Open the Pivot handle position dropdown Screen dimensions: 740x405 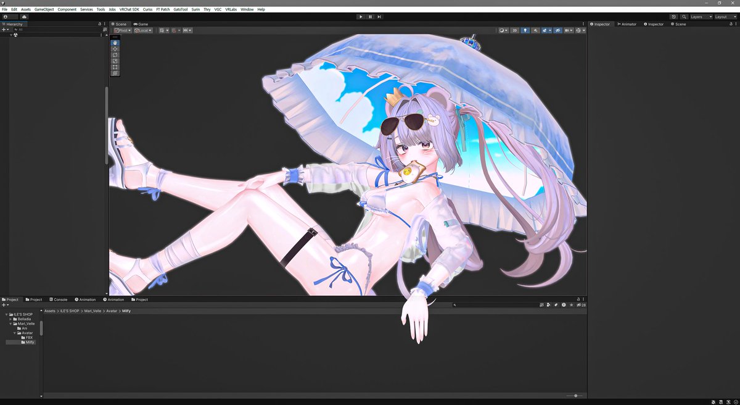tap(122, 30)
